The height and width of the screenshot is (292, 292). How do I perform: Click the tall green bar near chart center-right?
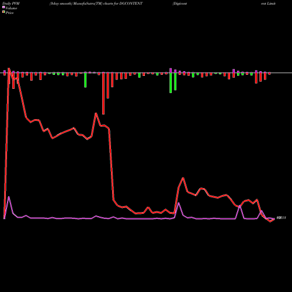pyautogui.click(x=171, y=82)
